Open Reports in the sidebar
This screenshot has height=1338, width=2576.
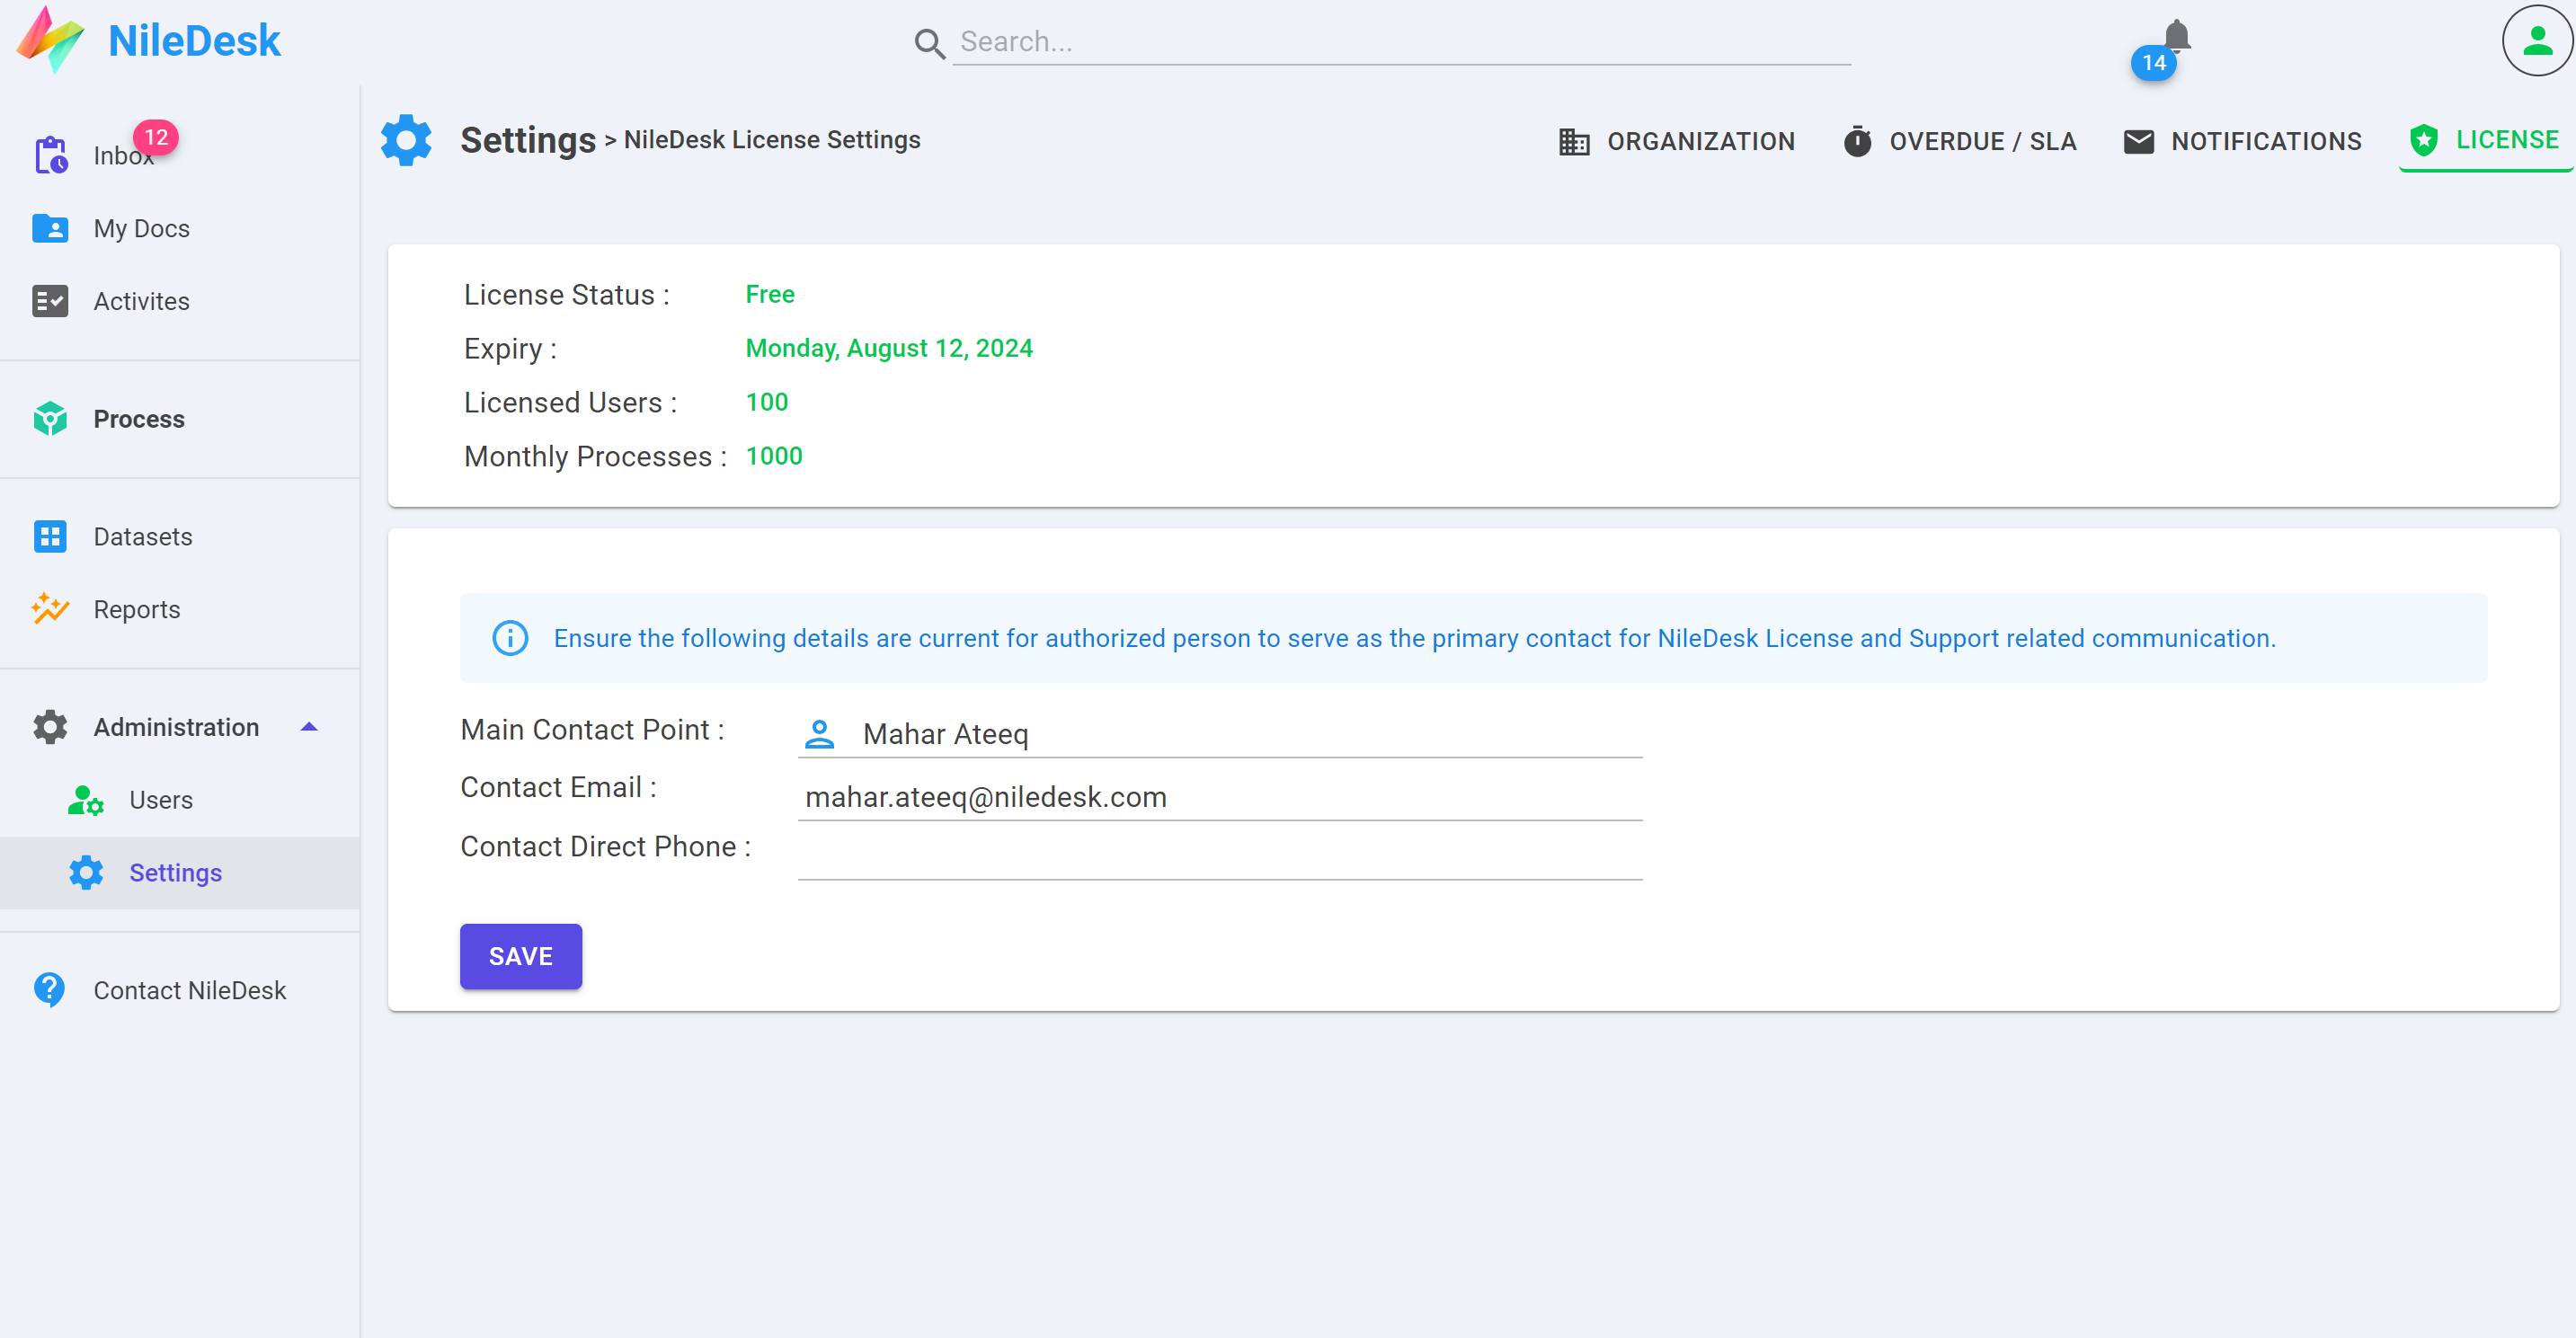coord(180,609)
